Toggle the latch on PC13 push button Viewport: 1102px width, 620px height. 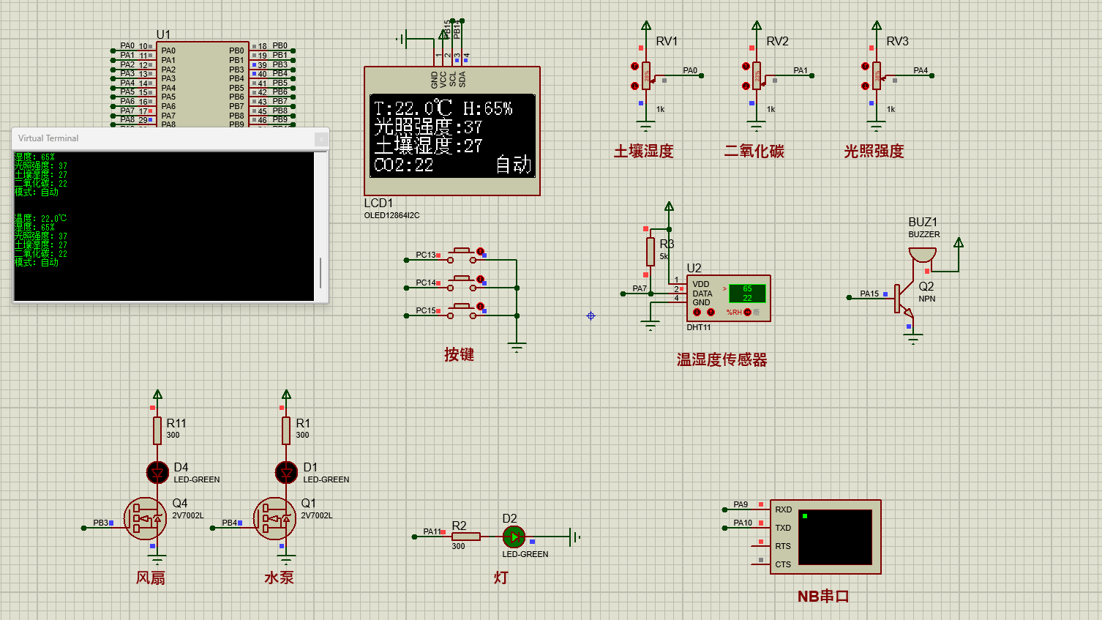tap(480, 251)
